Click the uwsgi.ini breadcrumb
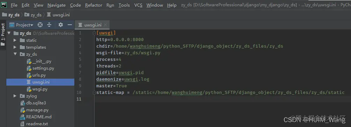The image size is (351, 127). pos(58,15)
